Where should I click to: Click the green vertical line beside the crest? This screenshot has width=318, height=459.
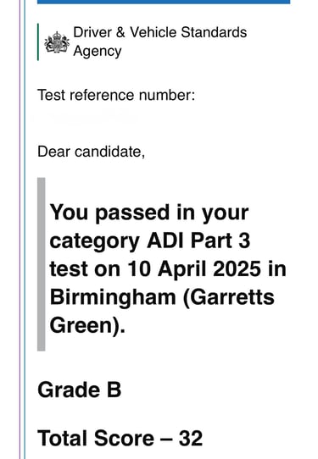pos(38,41)
